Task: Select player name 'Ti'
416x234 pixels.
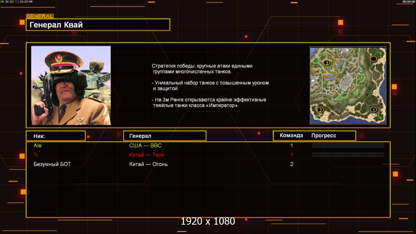Action: (36, 154)
